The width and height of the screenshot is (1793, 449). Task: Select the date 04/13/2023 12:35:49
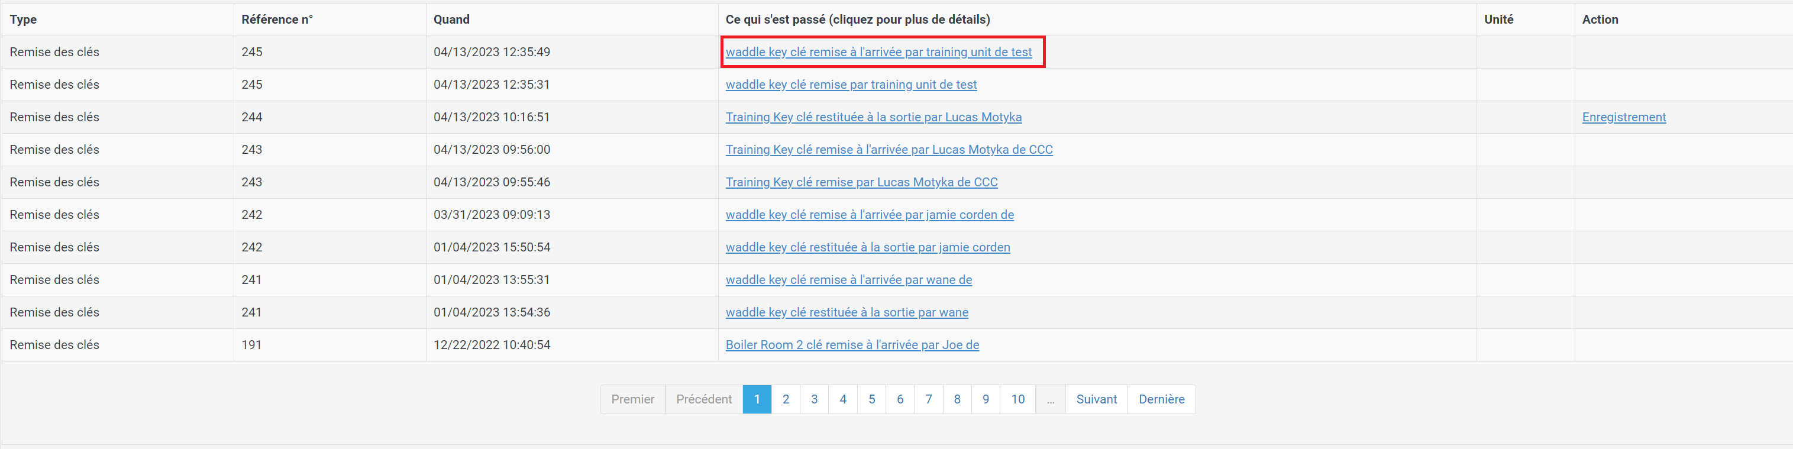click(492, 52)
